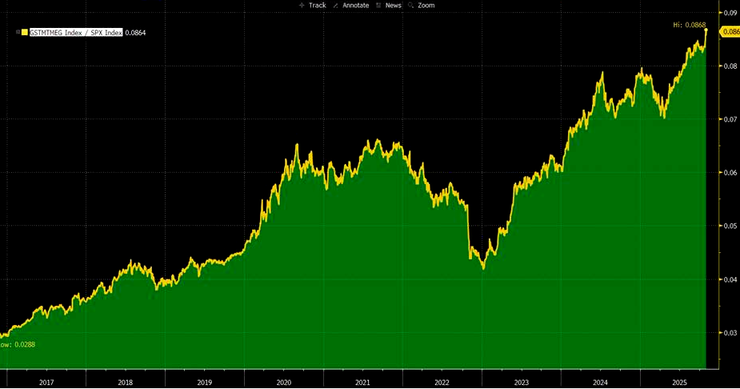Screen dimensions: 740x389
Task: Select 2023 on the time axis
Action: pyautogui.click(x=522, y=383)
